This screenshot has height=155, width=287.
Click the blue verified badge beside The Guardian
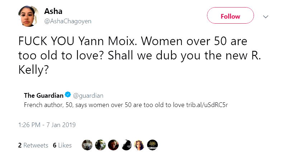(x=68, y=95)
